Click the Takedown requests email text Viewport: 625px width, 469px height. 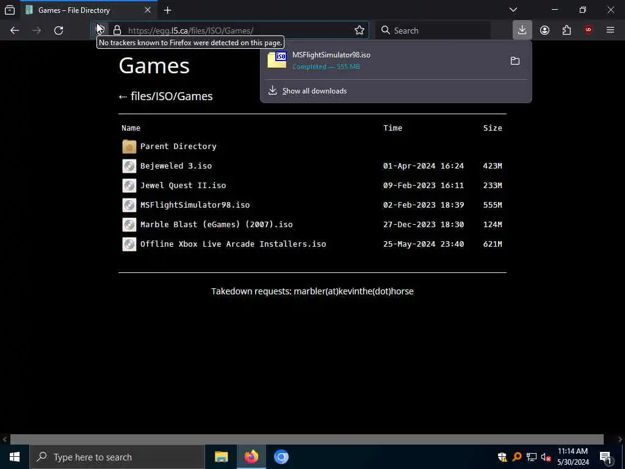pos(312,291)
